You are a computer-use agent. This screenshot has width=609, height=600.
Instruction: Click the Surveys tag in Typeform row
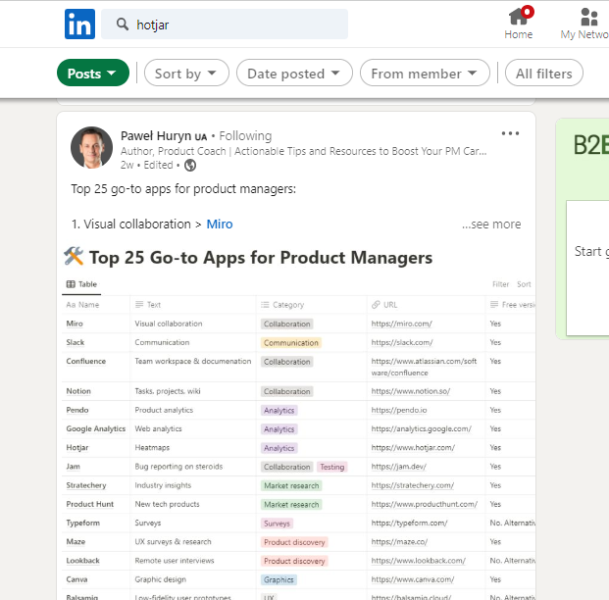pyautogui.click(x=277, y=524)
